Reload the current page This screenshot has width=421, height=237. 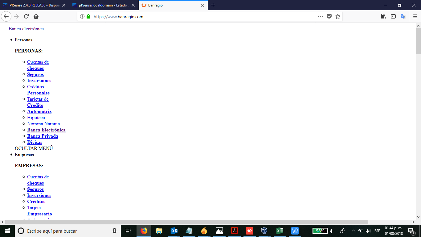(x=26, y=17)
